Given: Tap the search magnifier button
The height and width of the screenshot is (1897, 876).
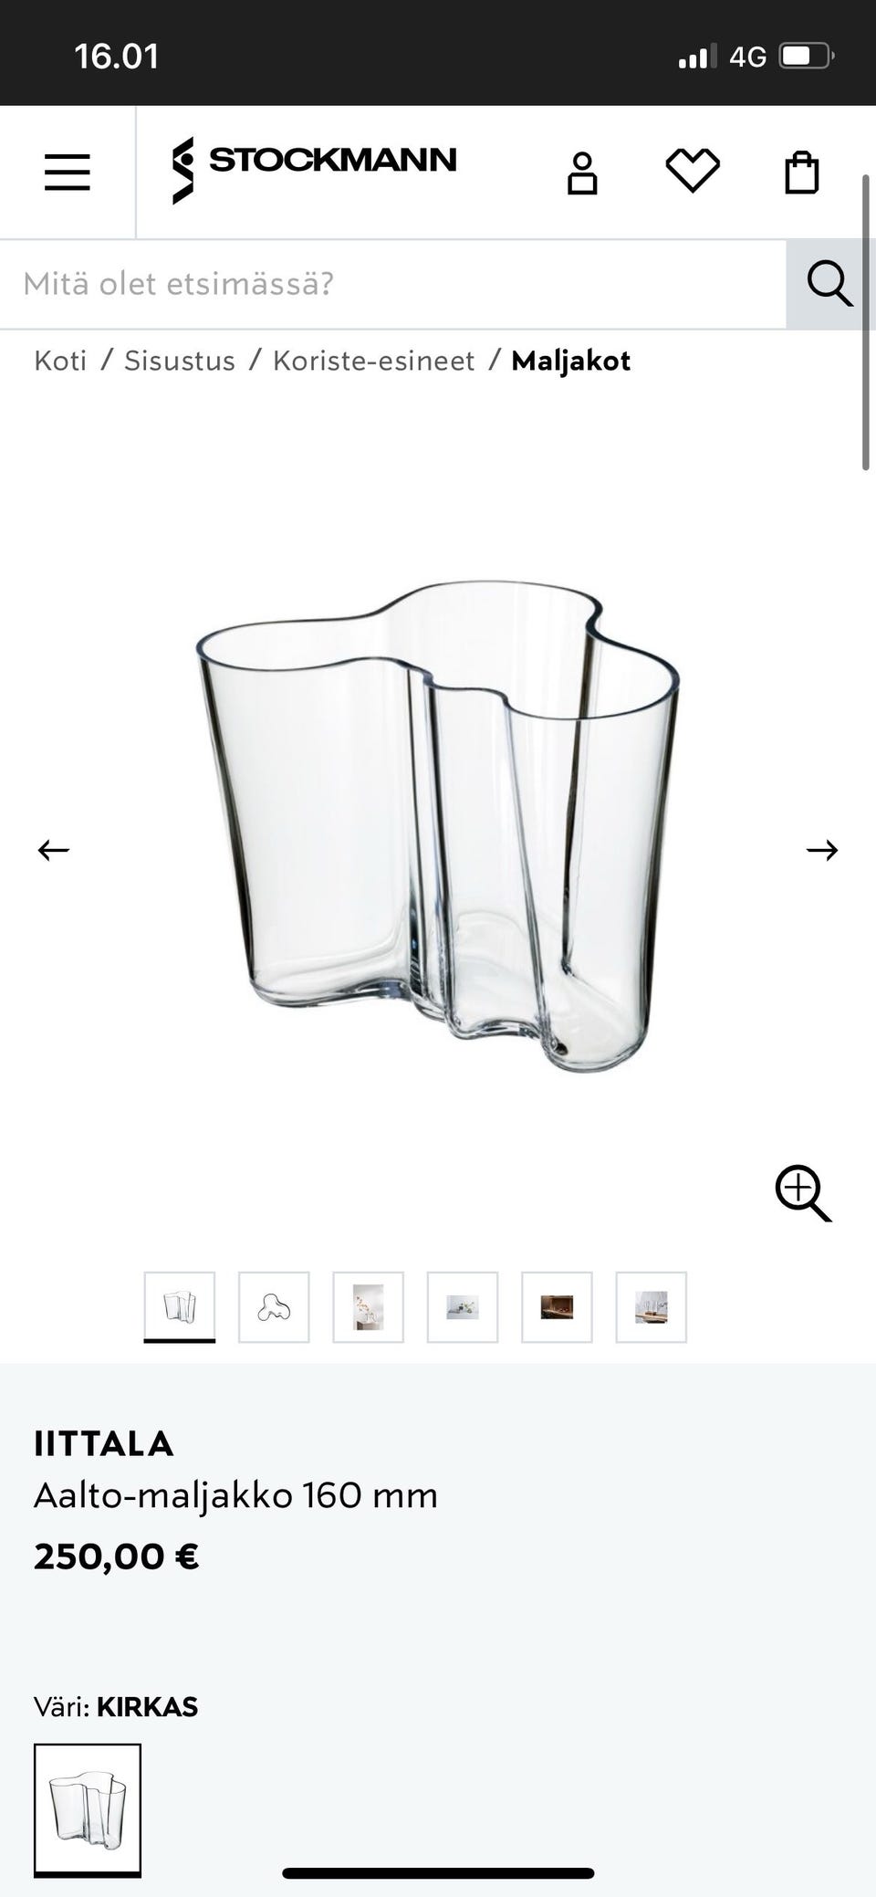Looking at the screenshot, I should click(829, 284).
